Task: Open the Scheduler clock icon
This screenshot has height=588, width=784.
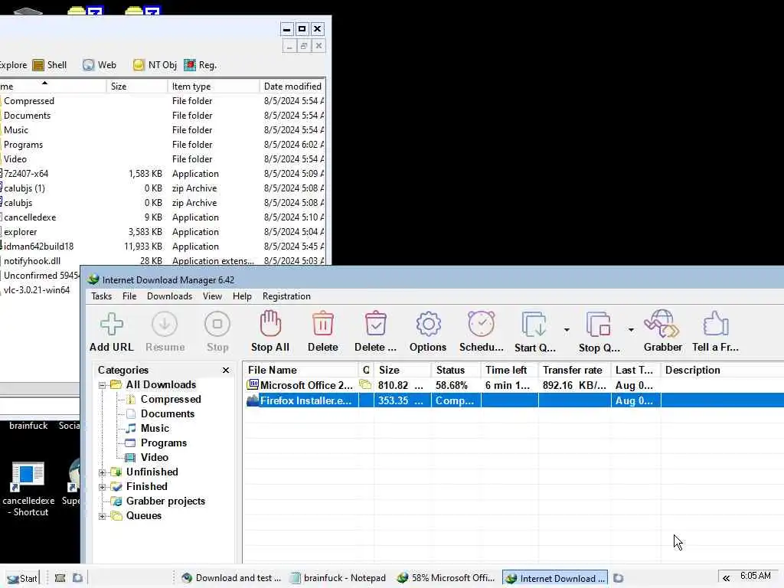Action: click(x=482, y=332)
